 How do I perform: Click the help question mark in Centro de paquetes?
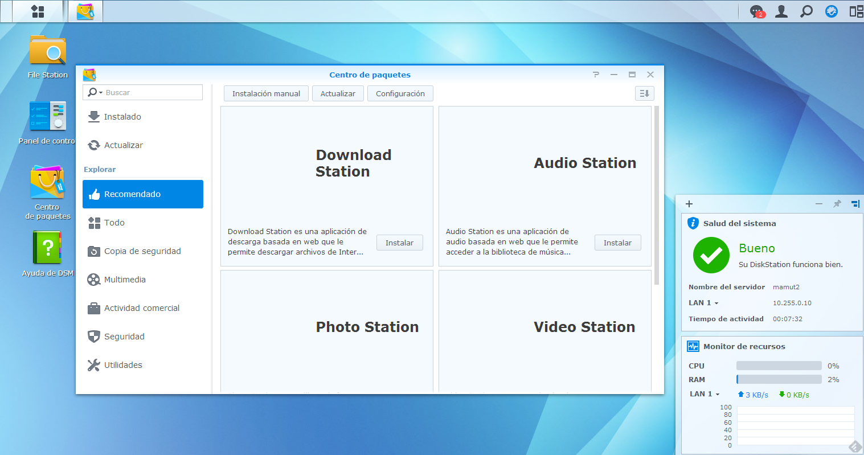[596, 75]
